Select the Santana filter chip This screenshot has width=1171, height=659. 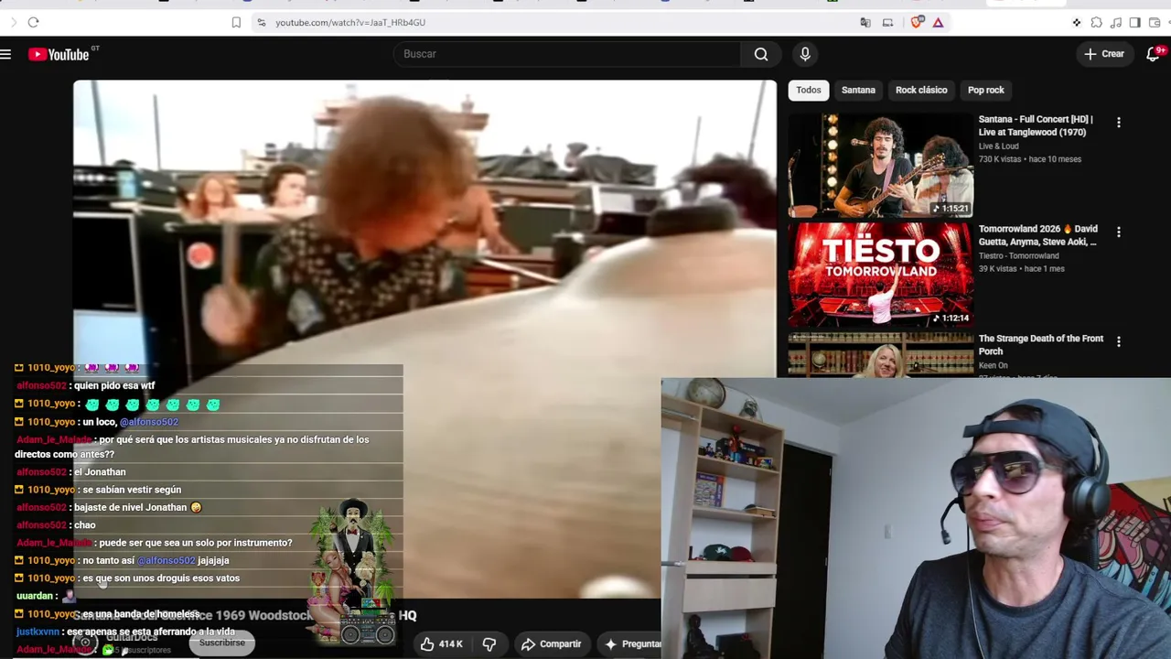coord(858,90)
